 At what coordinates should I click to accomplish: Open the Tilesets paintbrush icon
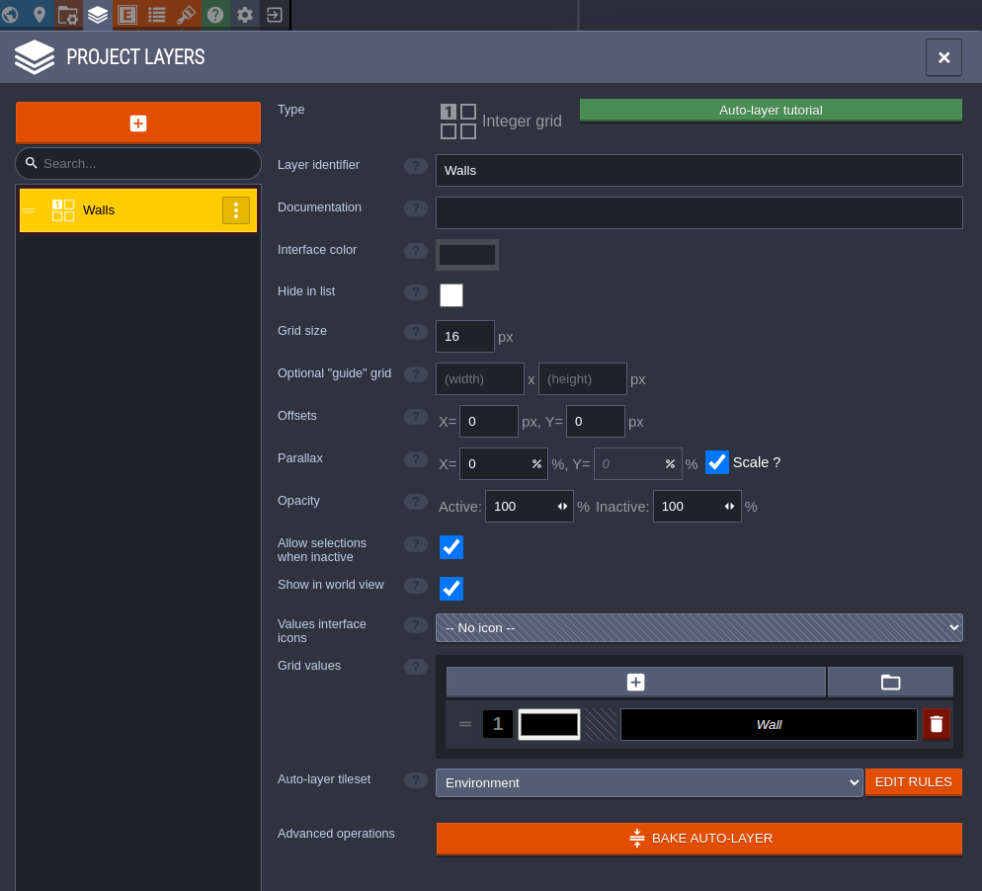tap(186, 15)
